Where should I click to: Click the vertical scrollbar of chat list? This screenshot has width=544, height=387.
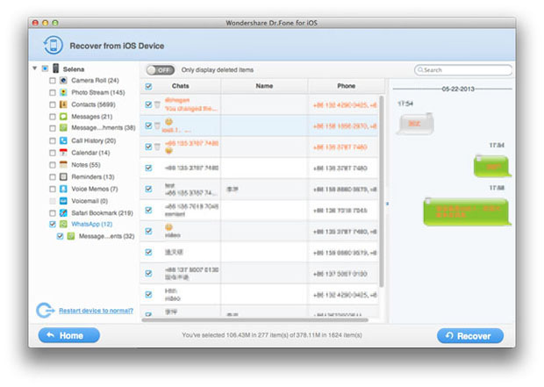click(382, 191)
